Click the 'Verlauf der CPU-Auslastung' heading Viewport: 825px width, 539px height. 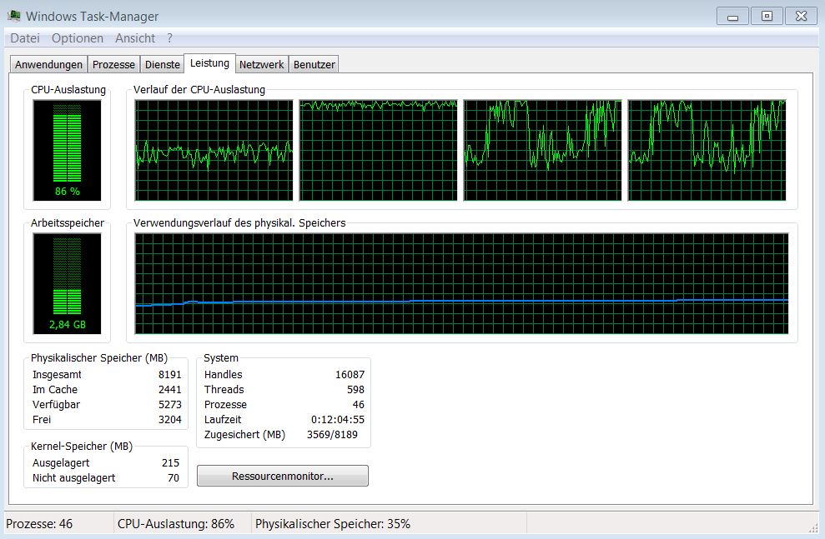(199, 89)
